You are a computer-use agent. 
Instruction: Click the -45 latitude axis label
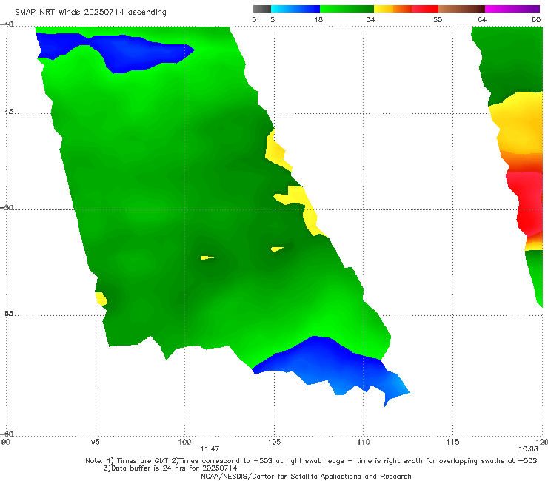[7, 112]
